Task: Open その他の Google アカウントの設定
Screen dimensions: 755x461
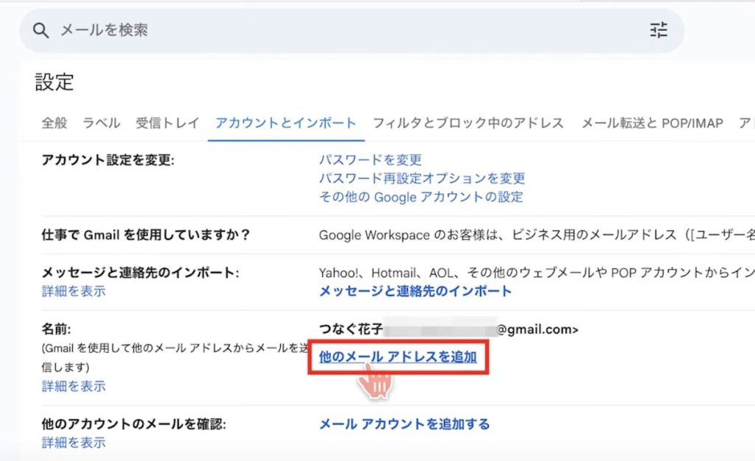Action: (421, 197)
